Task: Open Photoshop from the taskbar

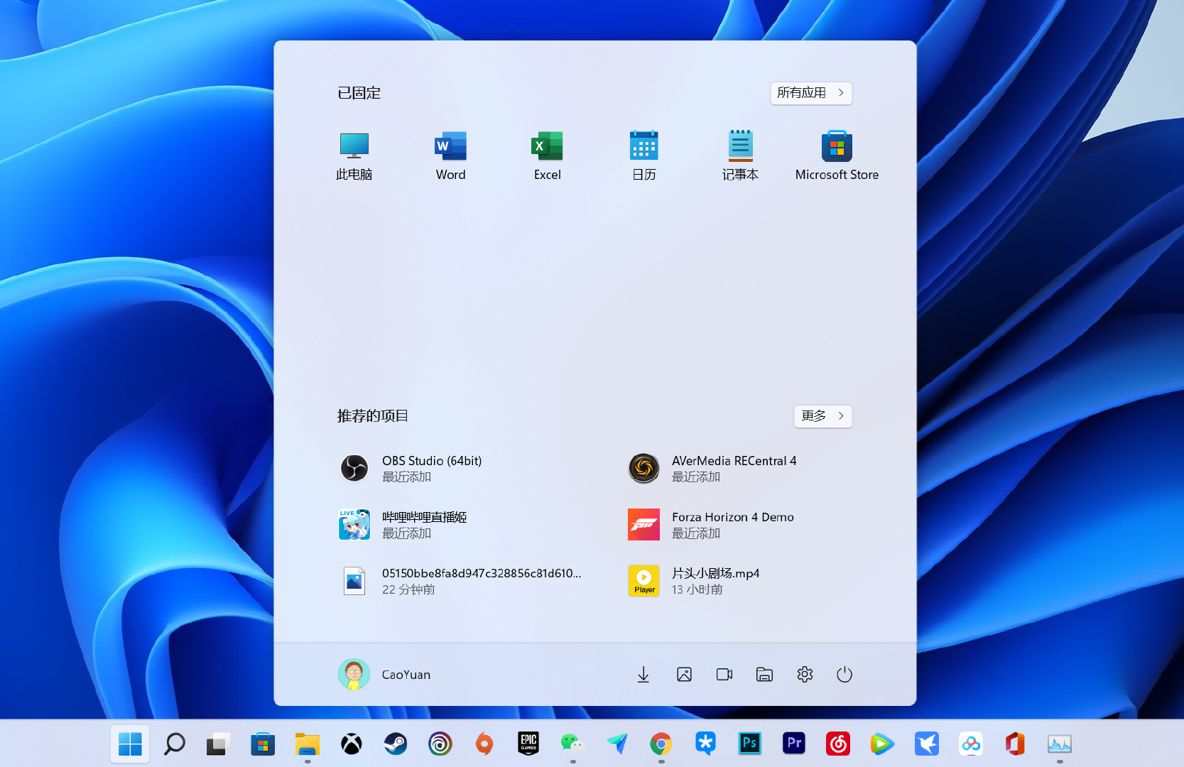Action: [749, 744]
